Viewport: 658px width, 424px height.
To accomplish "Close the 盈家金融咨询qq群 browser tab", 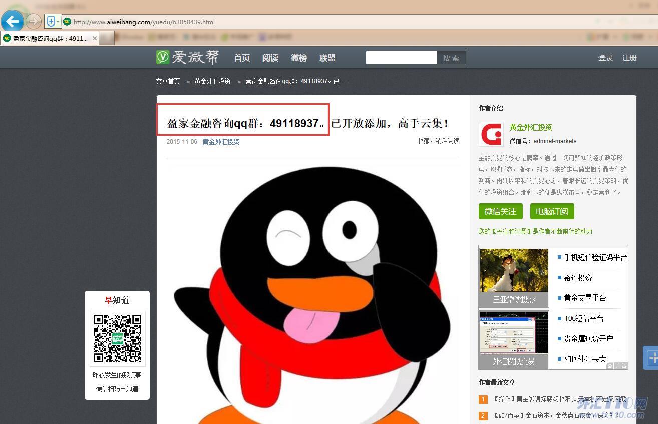I will click(95, 38).
